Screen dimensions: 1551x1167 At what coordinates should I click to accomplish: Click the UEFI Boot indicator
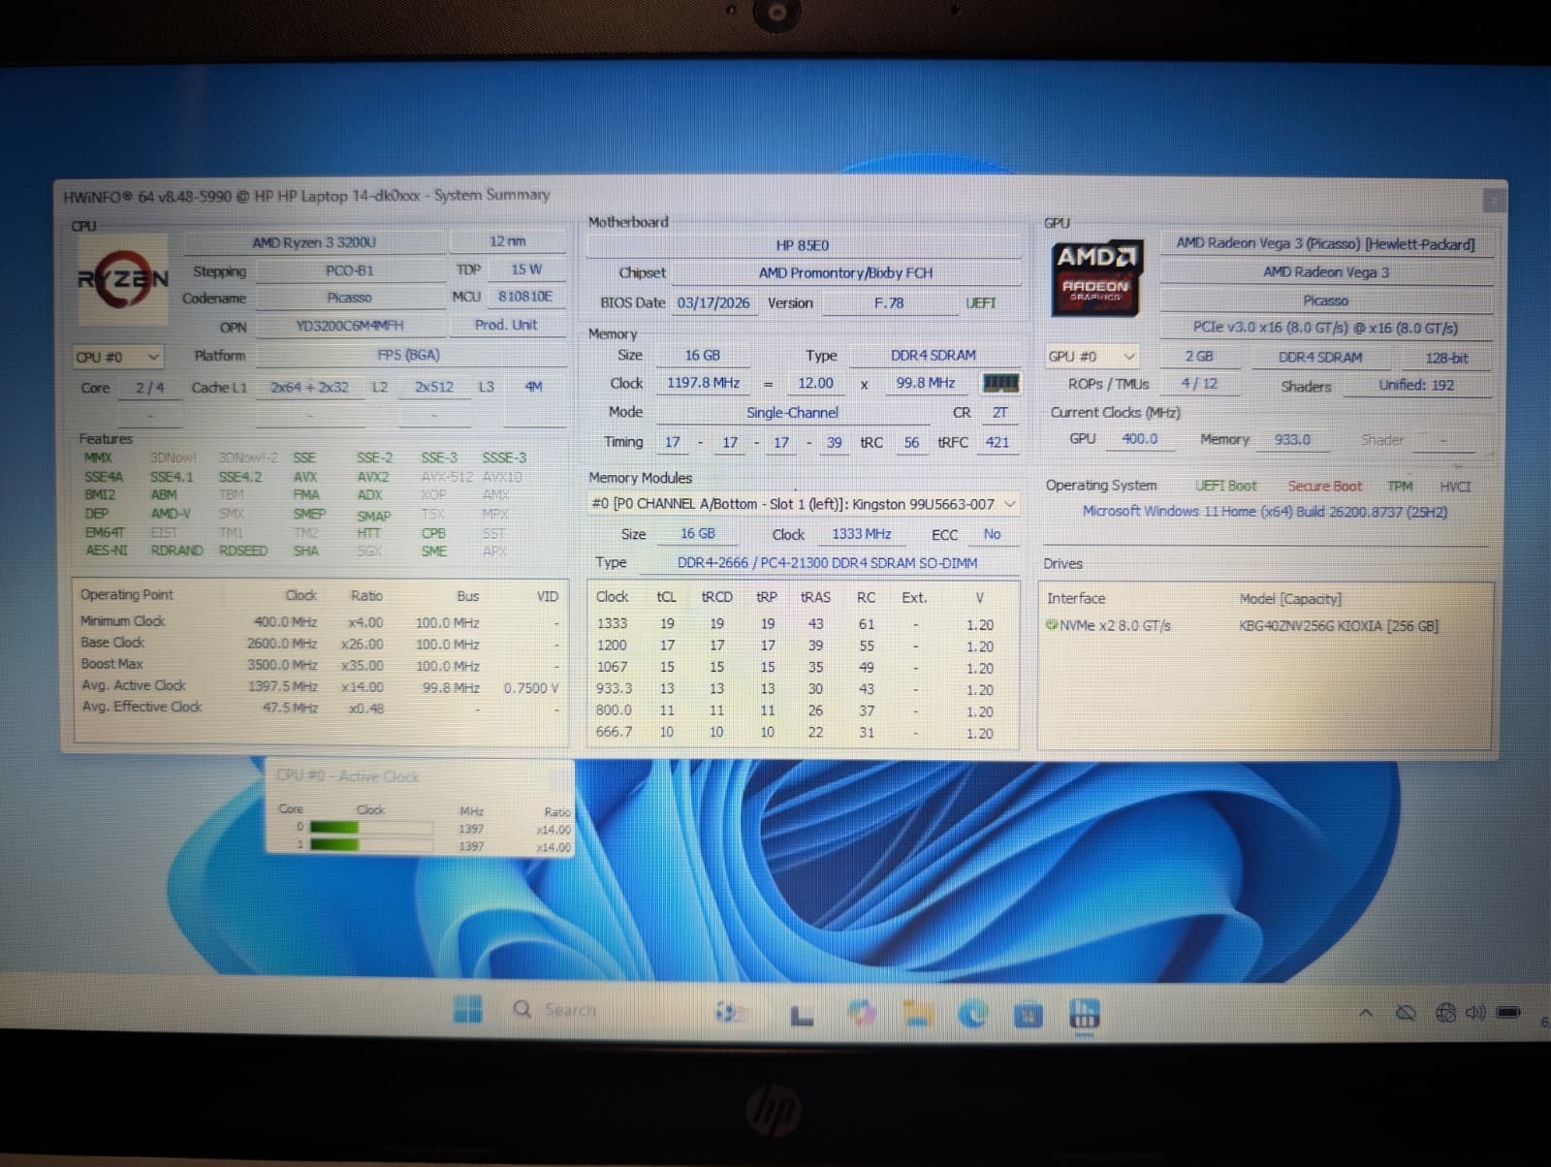1225,486
